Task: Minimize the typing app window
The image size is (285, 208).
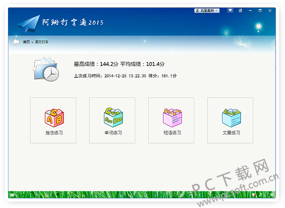Action: click(250, 10)
